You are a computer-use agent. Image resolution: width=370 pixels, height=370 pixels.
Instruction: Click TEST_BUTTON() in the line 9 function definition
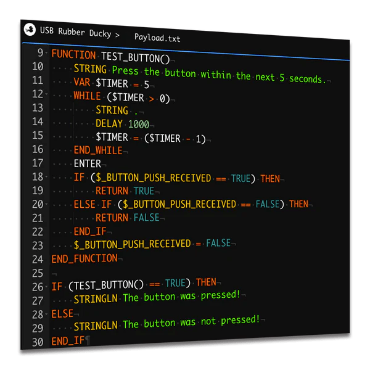click(x=136, y=58)
